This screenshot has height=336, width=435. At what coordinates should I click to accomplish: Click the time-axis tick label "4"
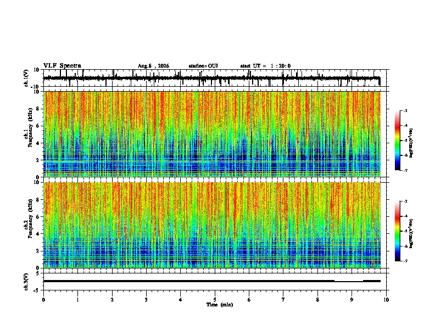[181, 300]
